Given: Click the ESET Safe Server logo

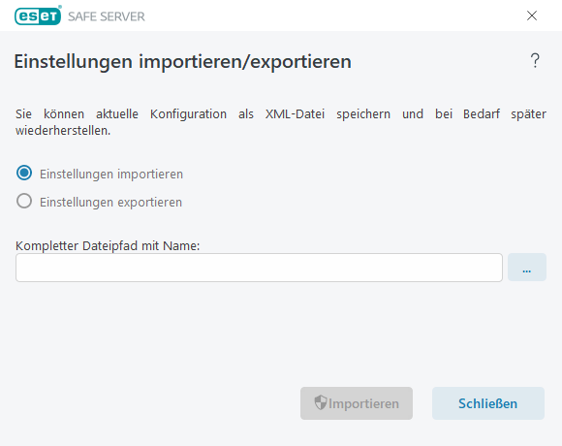Looking at the screenshot, I should [x=79, y=16].
